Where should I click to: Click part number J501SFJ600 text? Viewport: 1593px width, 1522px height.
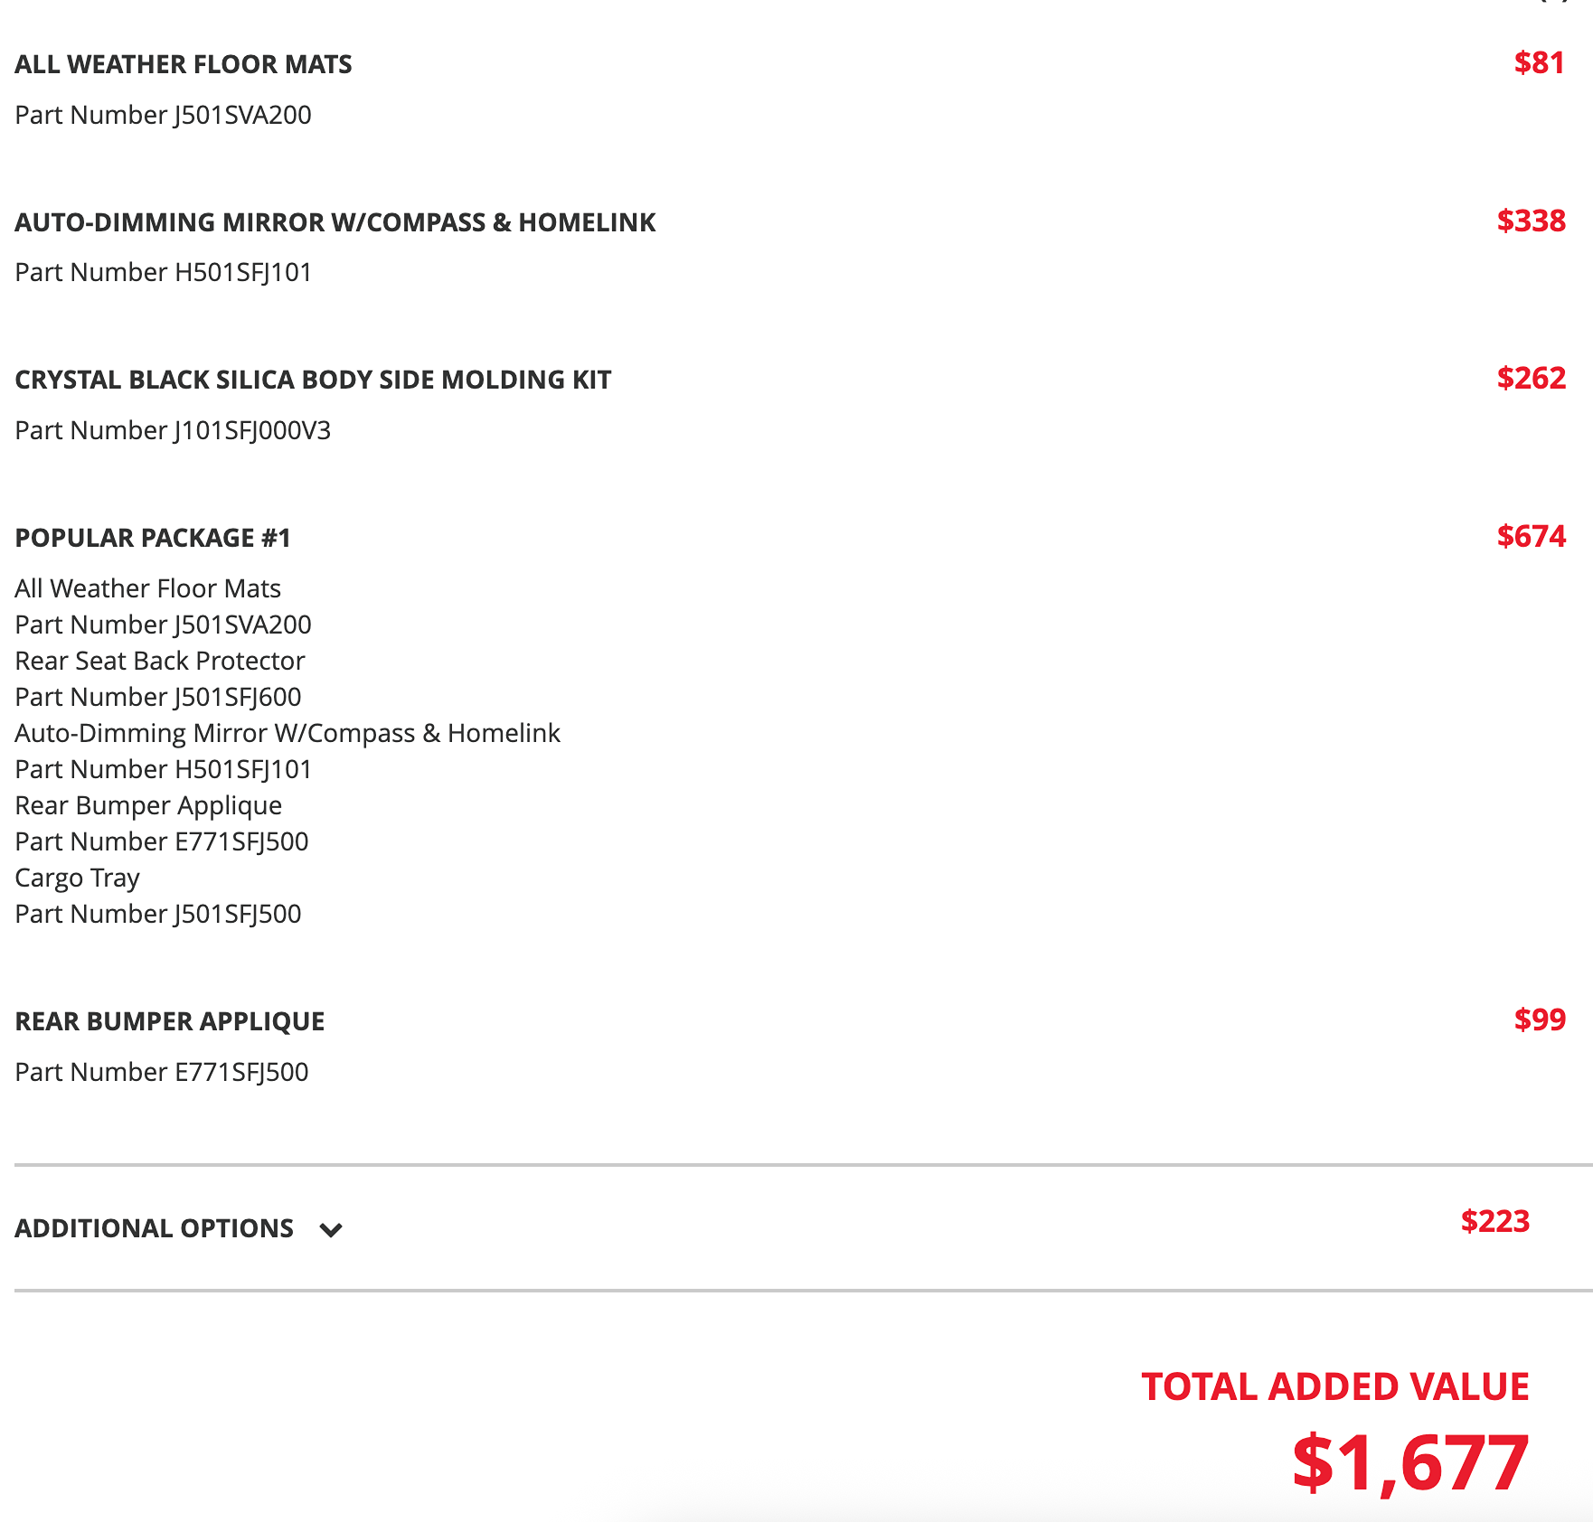point(238,697)
